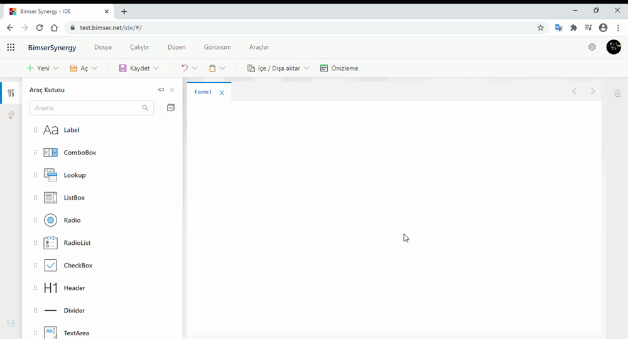Open the settings gear icon
Screen dimensions: 628x339
pyautogui.click(x=592, y=47)
